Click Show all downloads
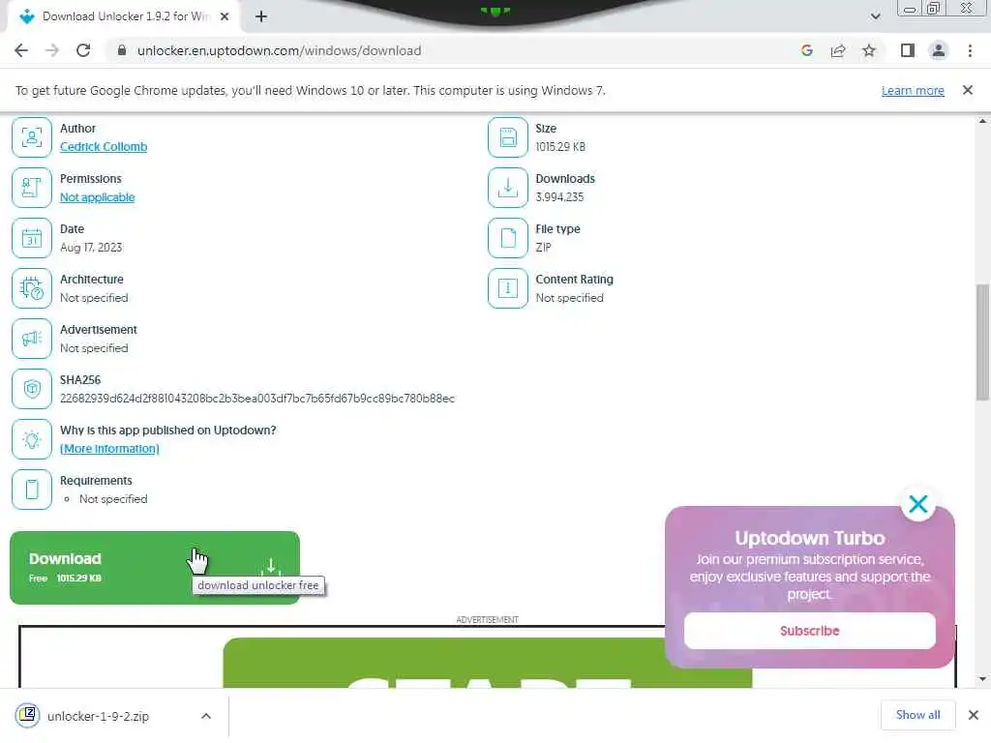The image size is (991, 743). click(x=917, y=715)
